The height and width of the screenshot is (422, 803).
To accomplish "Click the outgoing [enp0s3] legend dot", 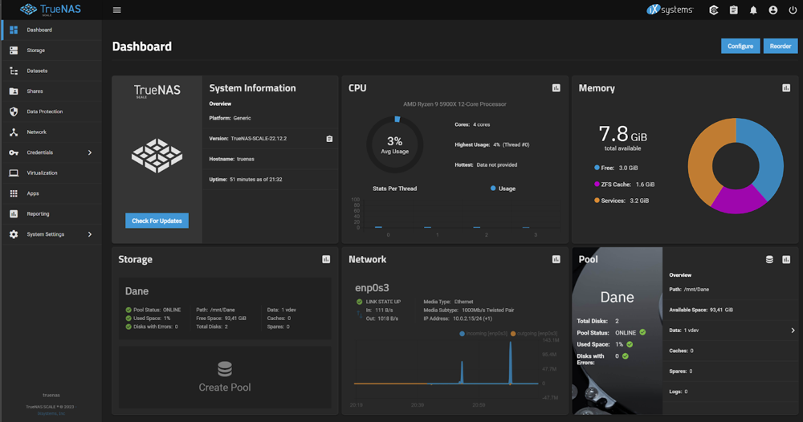I will (513, 334).
